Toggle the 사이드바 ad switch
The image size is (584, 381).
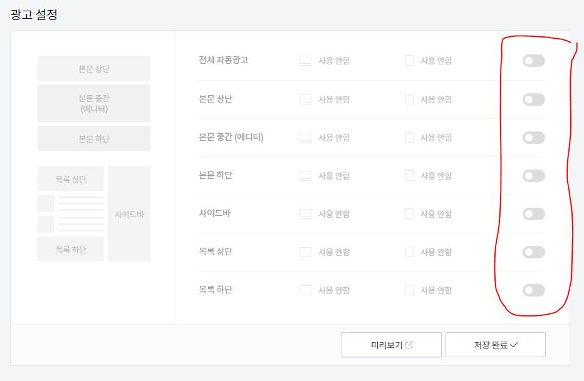click(x=533, y=214)
